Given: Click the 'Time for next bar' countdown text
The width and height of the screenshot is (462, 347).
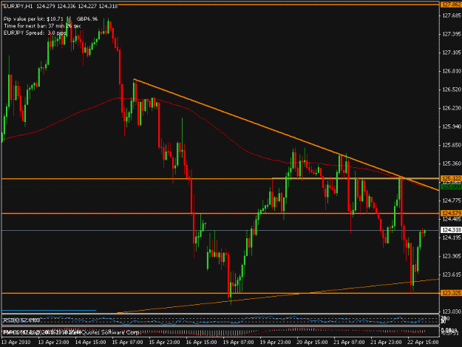Looking at the screenshot, I should coord(42,26).
